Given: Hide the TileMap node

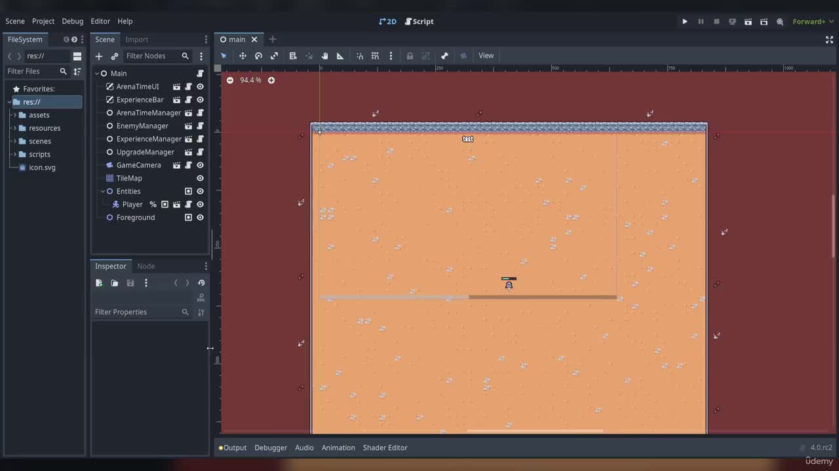Looking at the screenshot, I should (x=200, y=178).
